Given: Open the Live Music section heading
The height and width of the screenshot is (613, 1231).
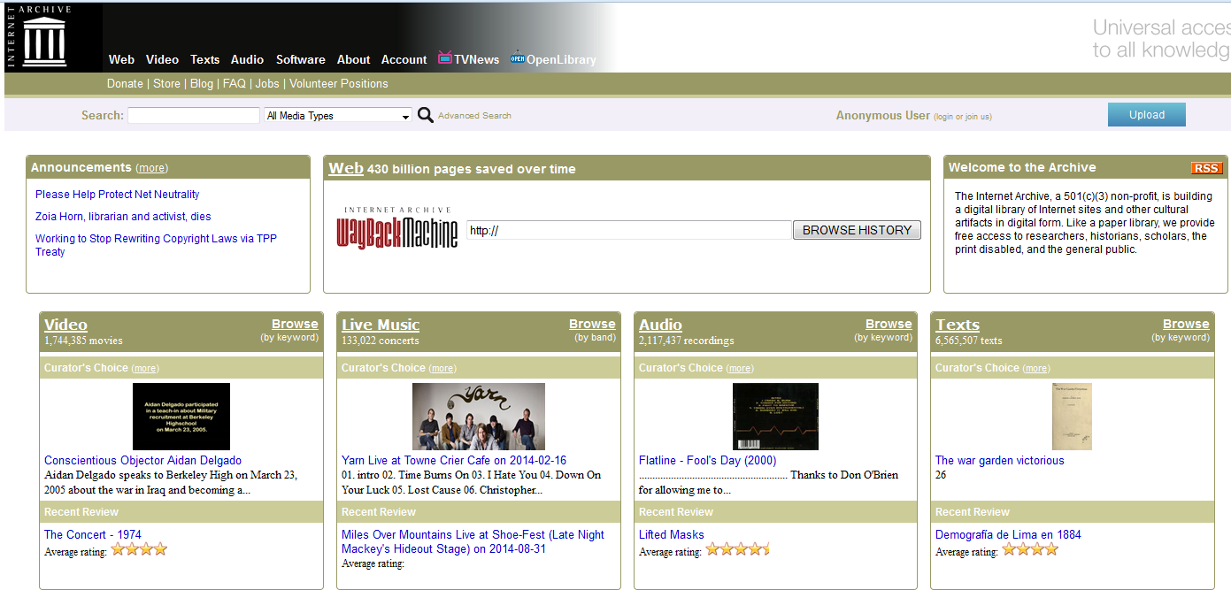Looking at the screenshot, I should (381, 325).
